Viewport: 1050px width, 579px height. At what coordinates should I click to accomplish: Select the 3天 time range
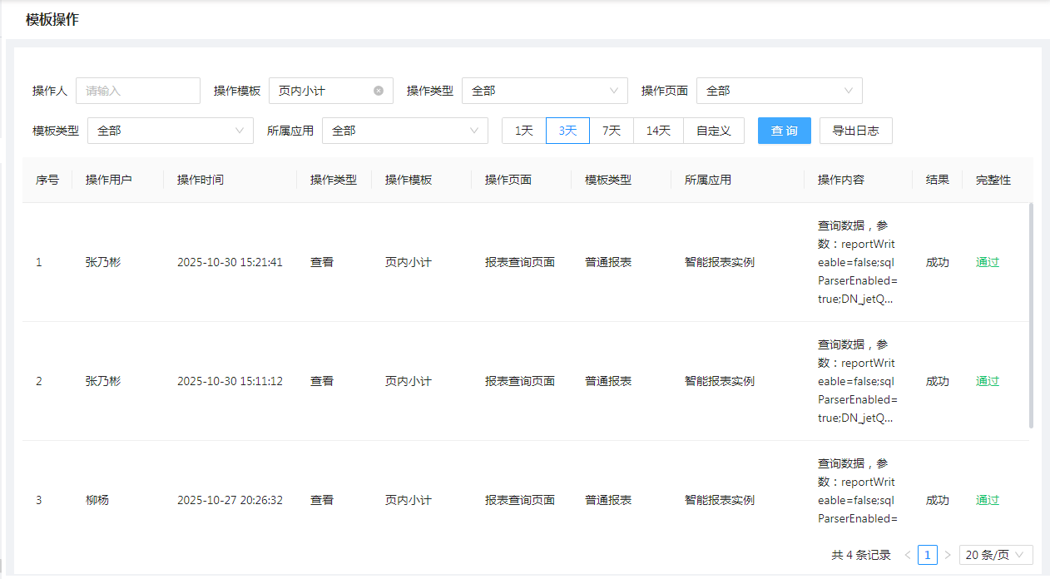click(x=567, y=131)
